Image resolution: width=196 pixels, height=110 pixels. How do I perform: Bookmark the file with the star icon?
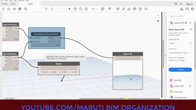pyautogui.click(x=9, y=9)
